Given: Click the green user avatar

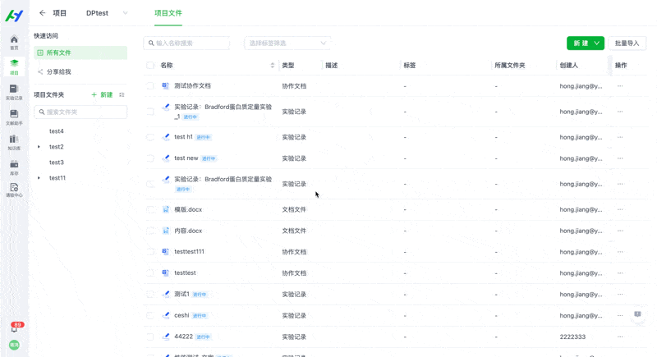Looking at the screenshot, I should pyautogui.click(x=14, y=345).
